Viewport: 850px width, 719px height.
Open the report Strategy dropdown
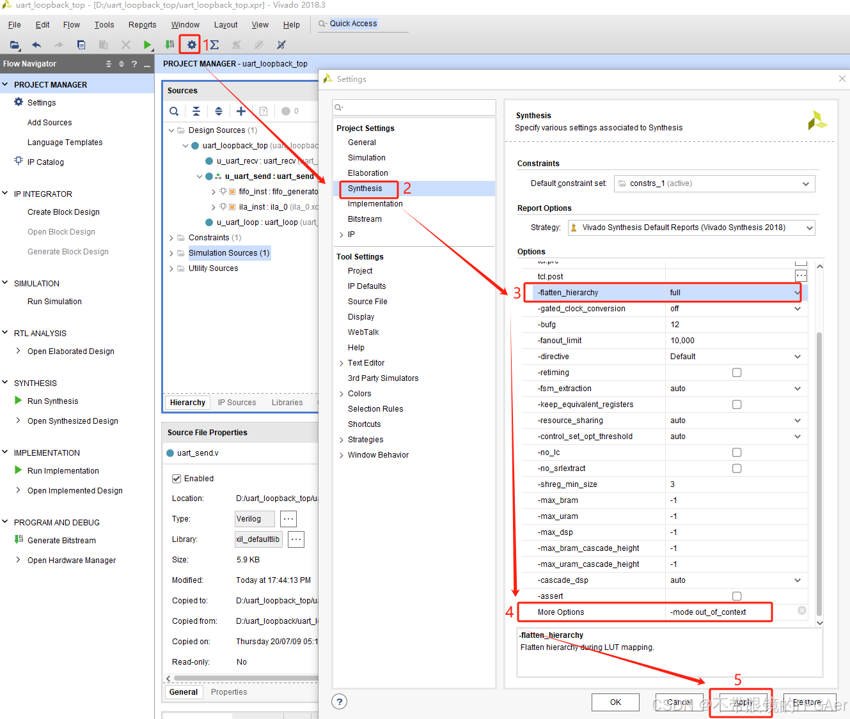(691, 228)
